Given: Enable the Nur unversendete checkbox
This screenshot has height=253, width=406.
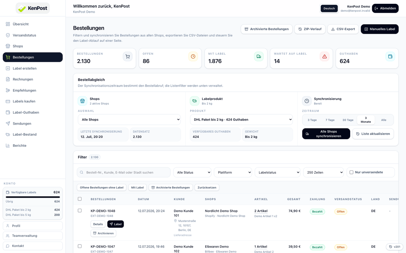Looking at the screenshot, I should click(351, 172).
